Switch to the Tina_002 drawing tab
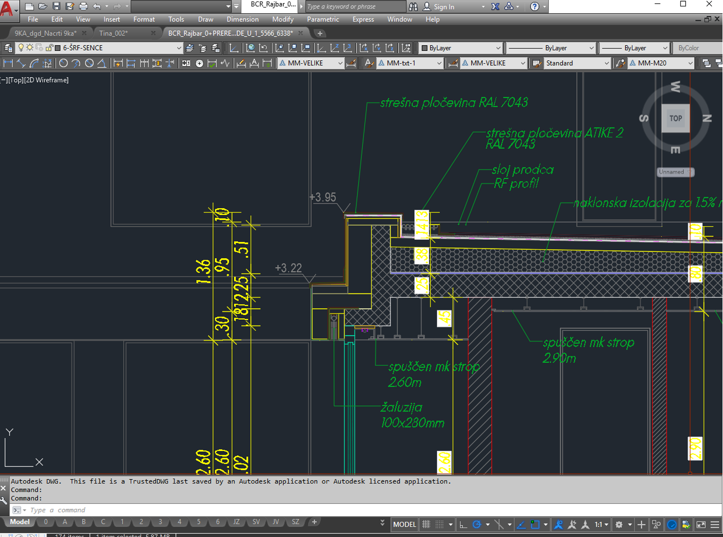 (x=113, y=33)
